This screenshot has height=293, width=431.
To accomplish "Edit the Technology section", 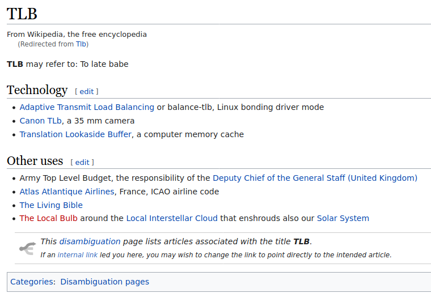I will tap(87, 91).
